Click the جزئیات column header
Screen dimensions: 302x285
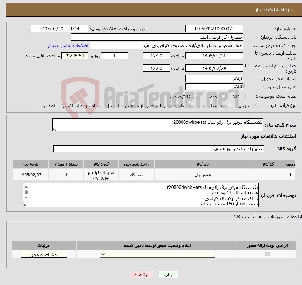(x=44, y=245)
